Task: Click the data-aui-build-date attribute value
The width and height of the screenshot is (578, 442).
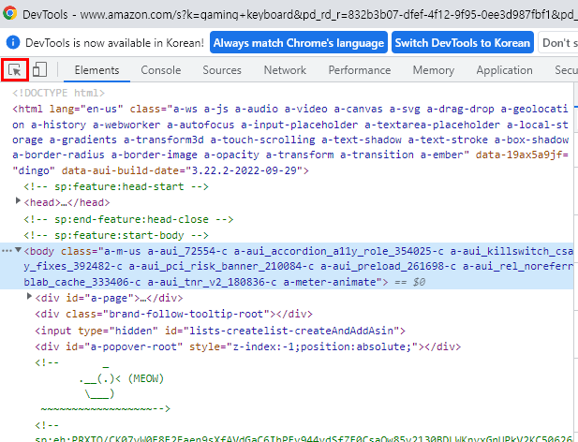Action: 244,171
